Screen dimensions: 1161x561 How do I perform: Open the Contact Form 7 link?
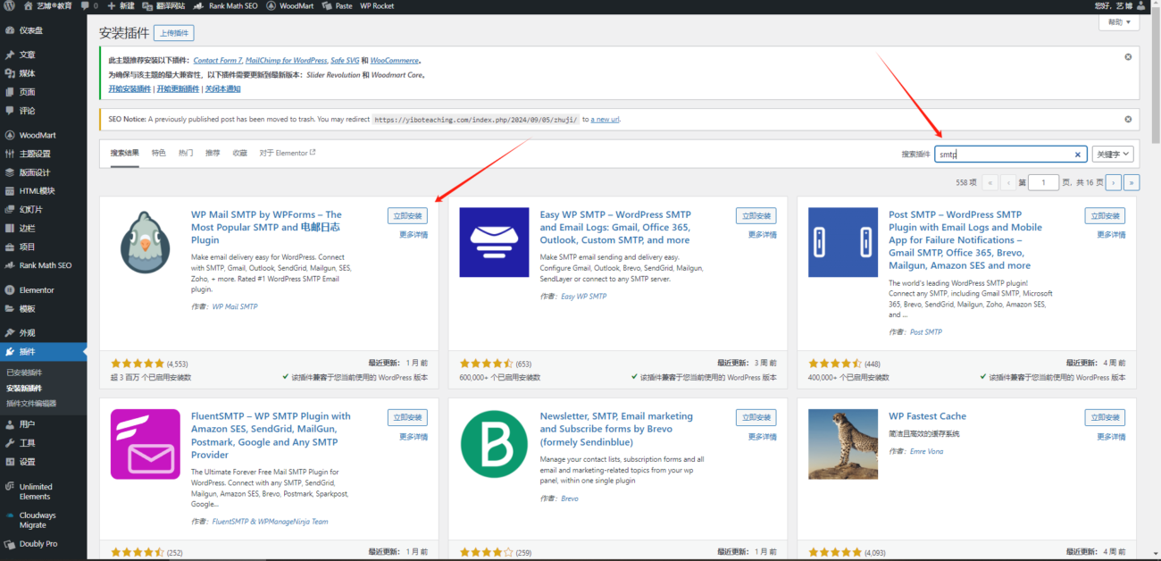point(218,61)
